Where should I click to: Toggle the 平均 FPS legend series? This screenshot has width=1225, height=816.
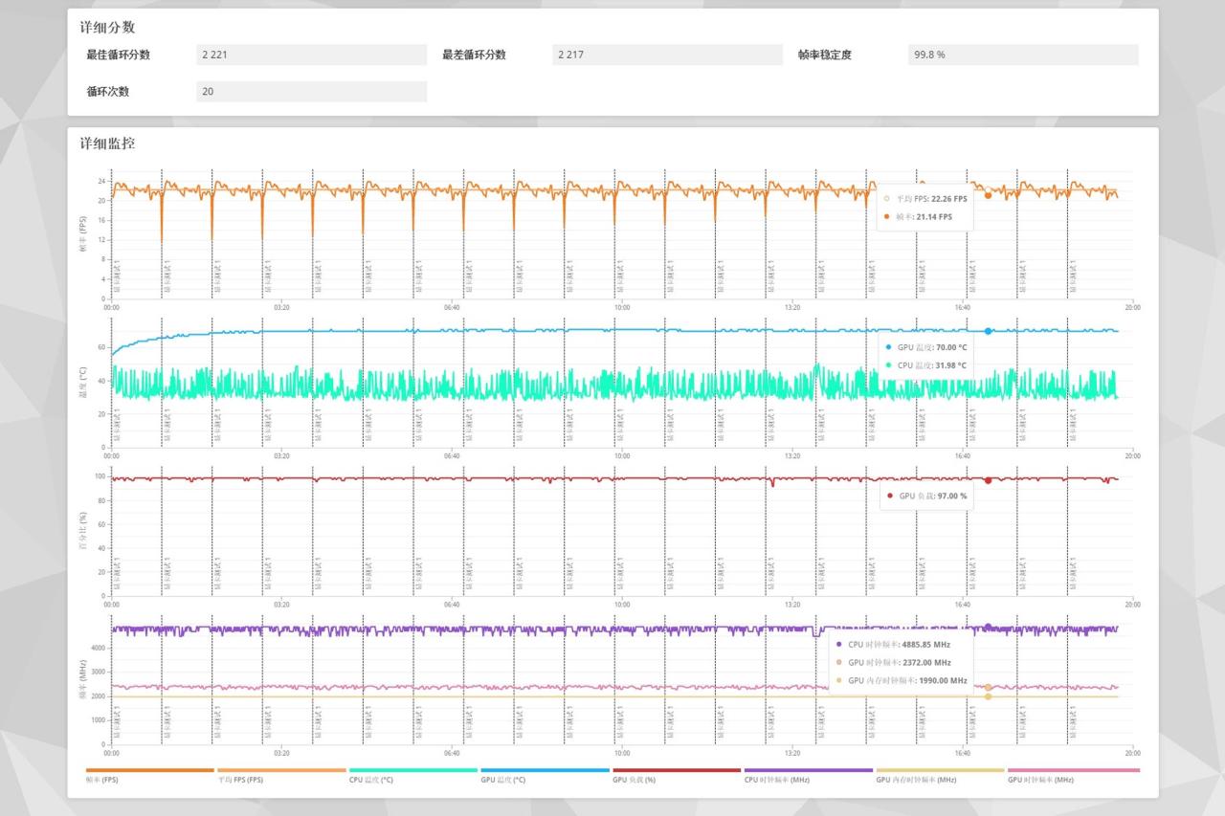(281, 776)
